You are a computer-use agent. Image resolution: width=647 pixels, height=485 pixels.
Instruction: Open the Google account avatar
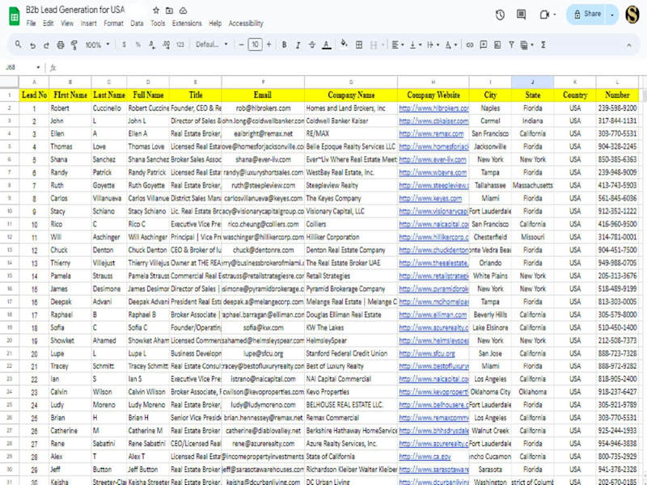click(x=632, y=15)
